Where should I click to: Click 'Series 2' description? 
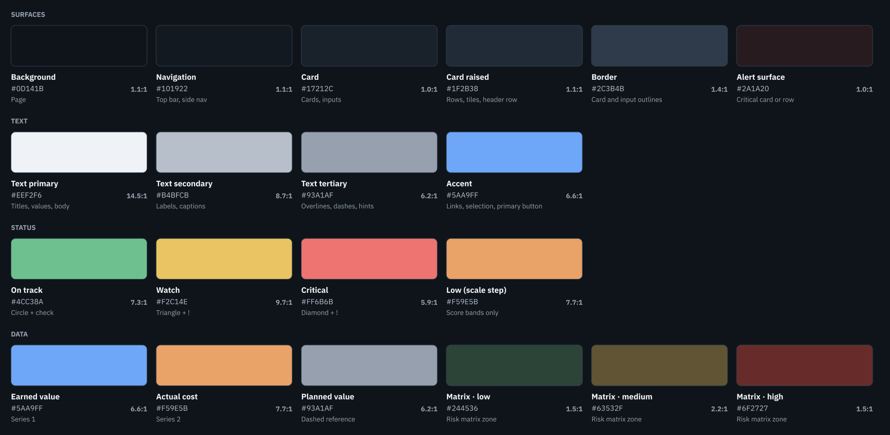coord(168,419)
